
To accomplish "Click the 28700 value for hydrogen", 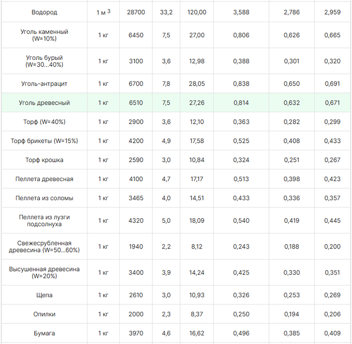I will 136,12.
